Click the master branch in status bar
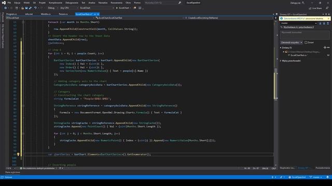The height and width of the screenshot is (186, 332). coord(316,177)
